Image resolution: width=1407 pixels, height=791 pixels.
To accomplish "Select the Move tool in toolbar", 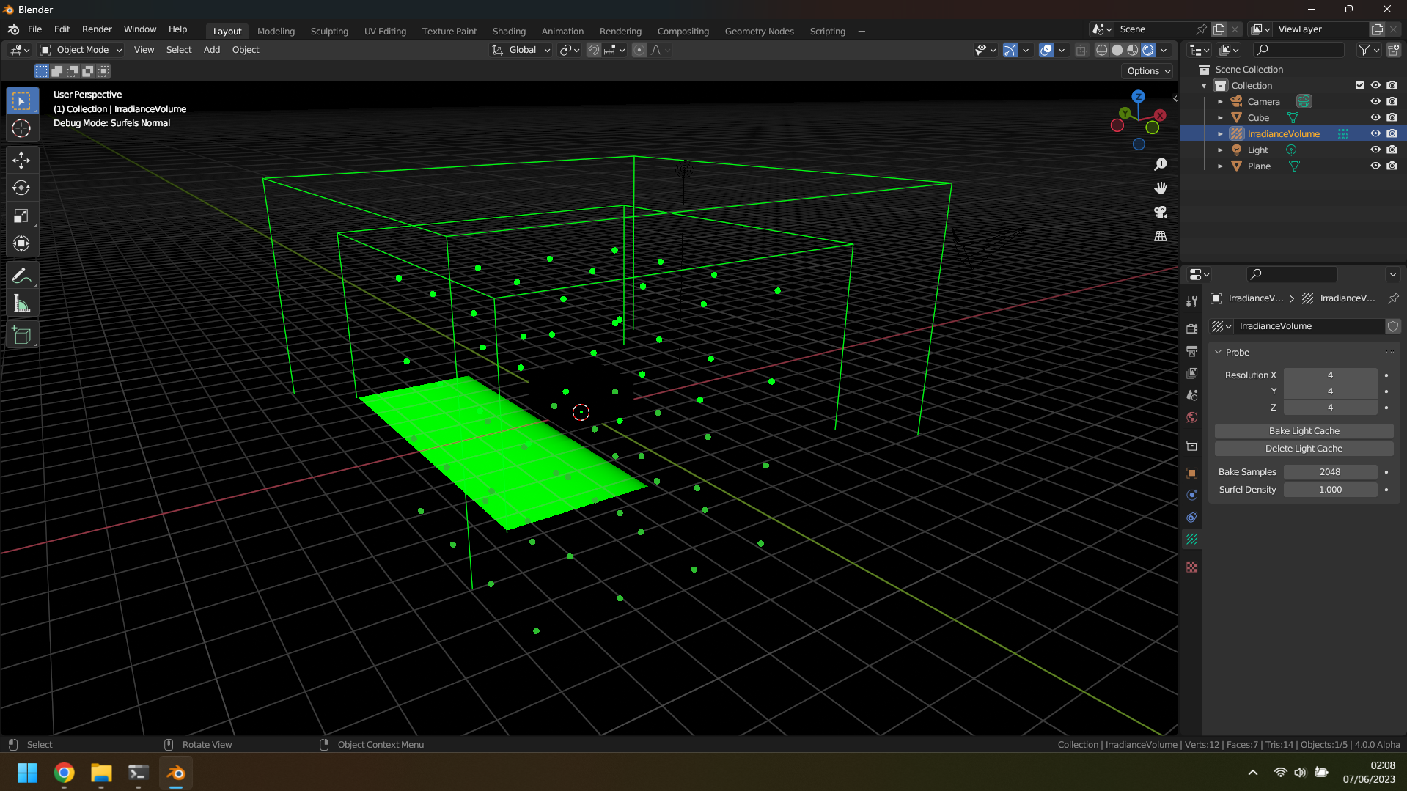I will click(x=21, y=160).
